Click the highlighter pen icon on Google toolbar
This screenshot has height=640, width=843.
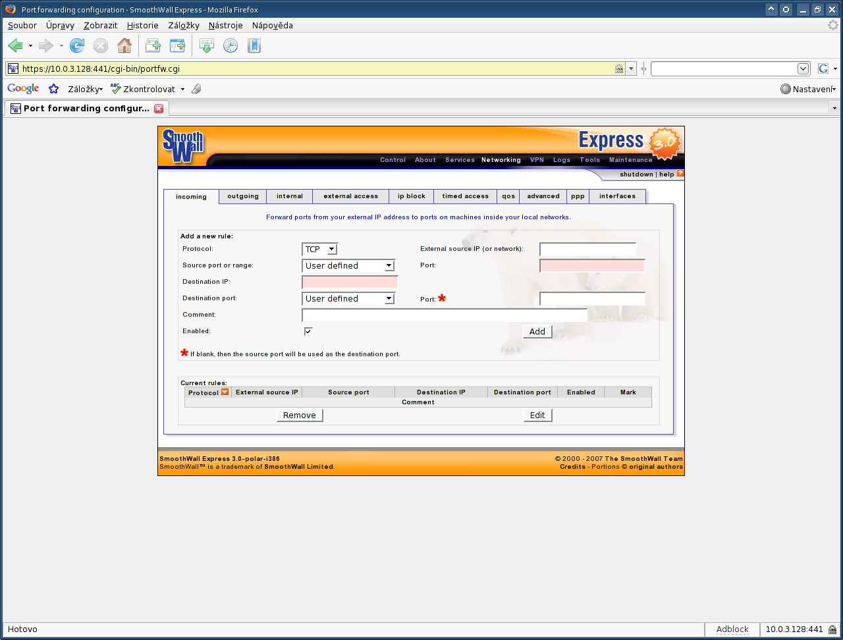point(196,89)
